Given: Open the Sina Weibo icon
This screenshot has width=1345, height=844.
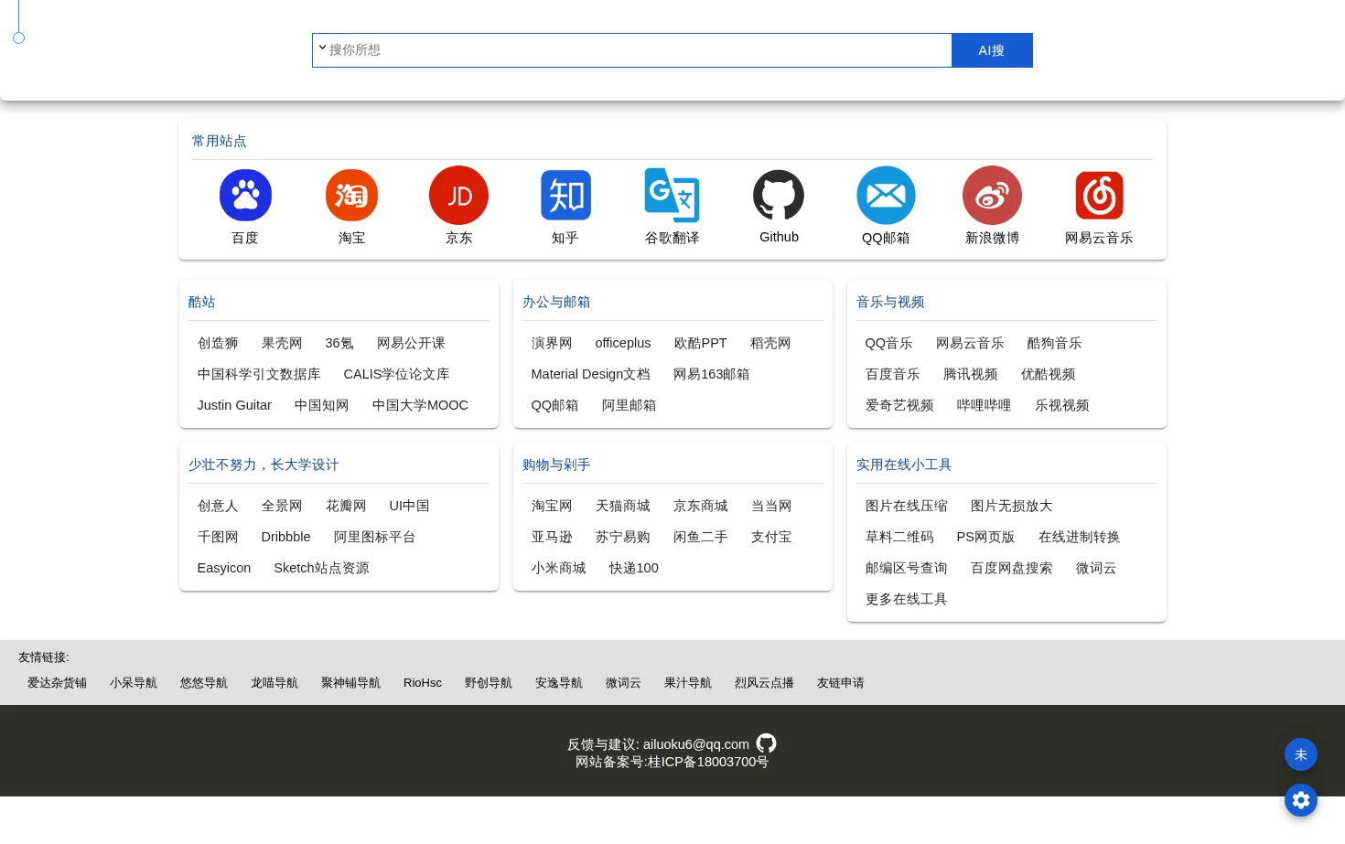Looking at the screenshot, I should (992, 195).
